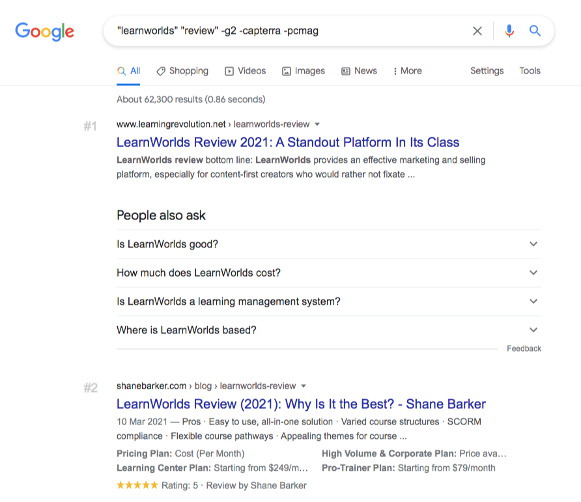The height and width of the screenshot is (502, 581).
Task: Expand 'How much does LearnWorlds cost?' question
Action: 329,273
